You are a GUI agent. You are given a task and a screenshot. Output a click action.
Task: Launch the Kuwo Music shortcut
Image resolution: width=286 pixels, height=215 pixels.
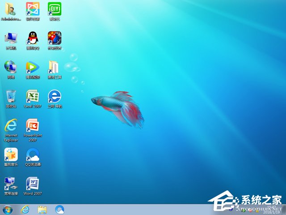(x=11, y=155)
